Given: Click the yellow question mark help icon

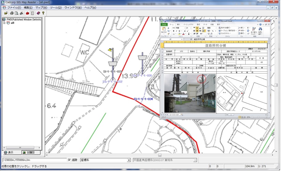Looking at the screenshot, I should click(x=43, y=13).
